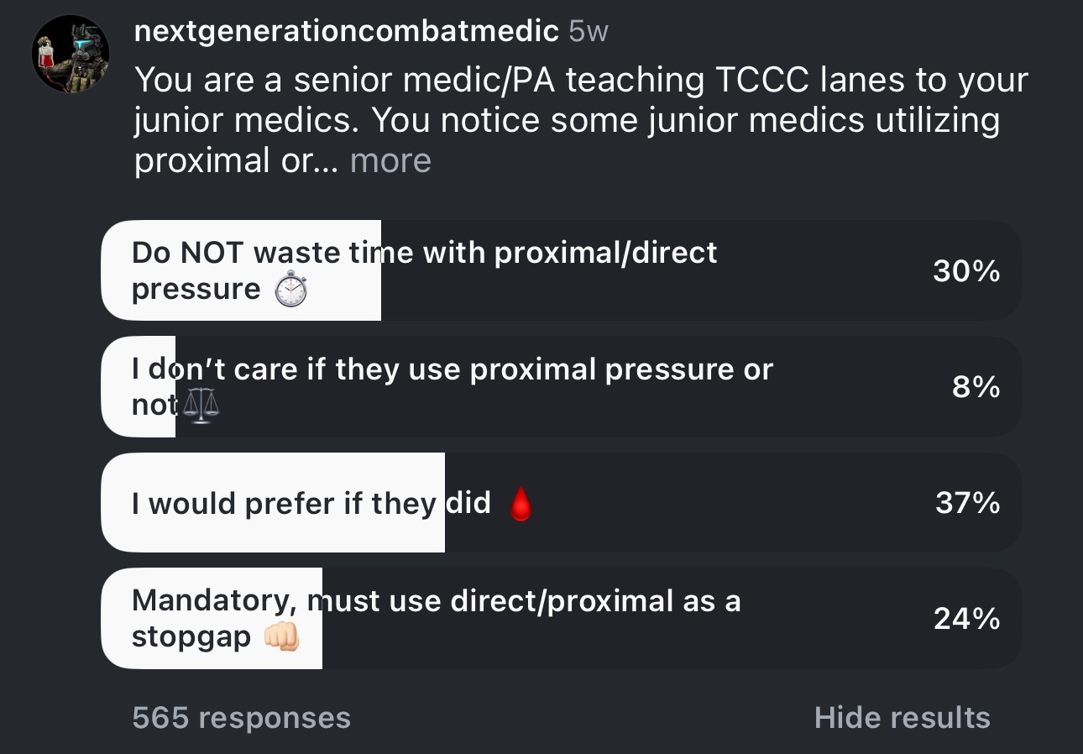Choose "I don't care" poll option text
This screenshot has width=1083, height=754.
pyautogui.click(x=452, y=370)
